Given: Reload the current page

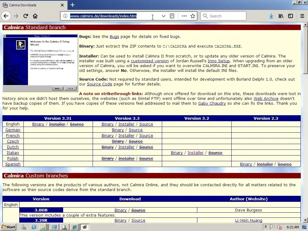Looking at the screenshot, I should coord(26,16).
